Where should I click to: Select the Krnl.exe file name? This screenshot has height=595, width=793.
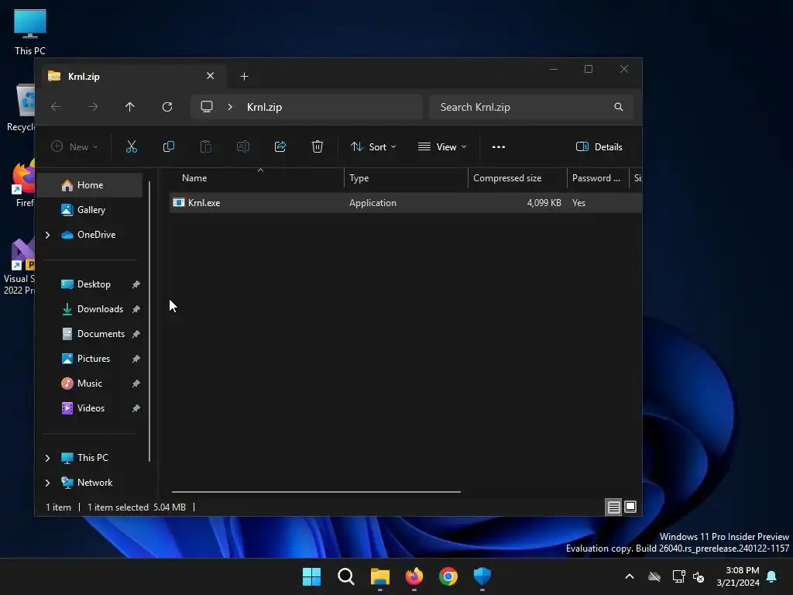204,203
